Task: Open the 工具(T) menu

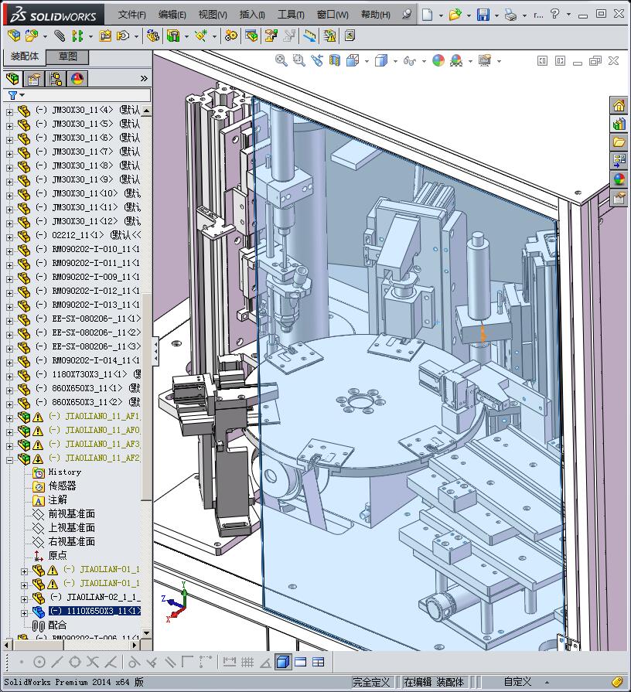Action: pos(291,15)
